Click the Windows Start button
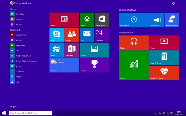The width and height of the screenshot is (186, 116). [3, 113]
